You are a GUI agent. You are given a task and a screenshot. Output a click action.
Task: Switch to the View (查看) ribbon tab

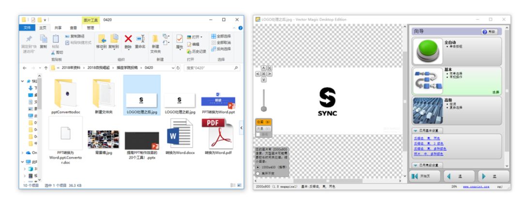point(73,28)
